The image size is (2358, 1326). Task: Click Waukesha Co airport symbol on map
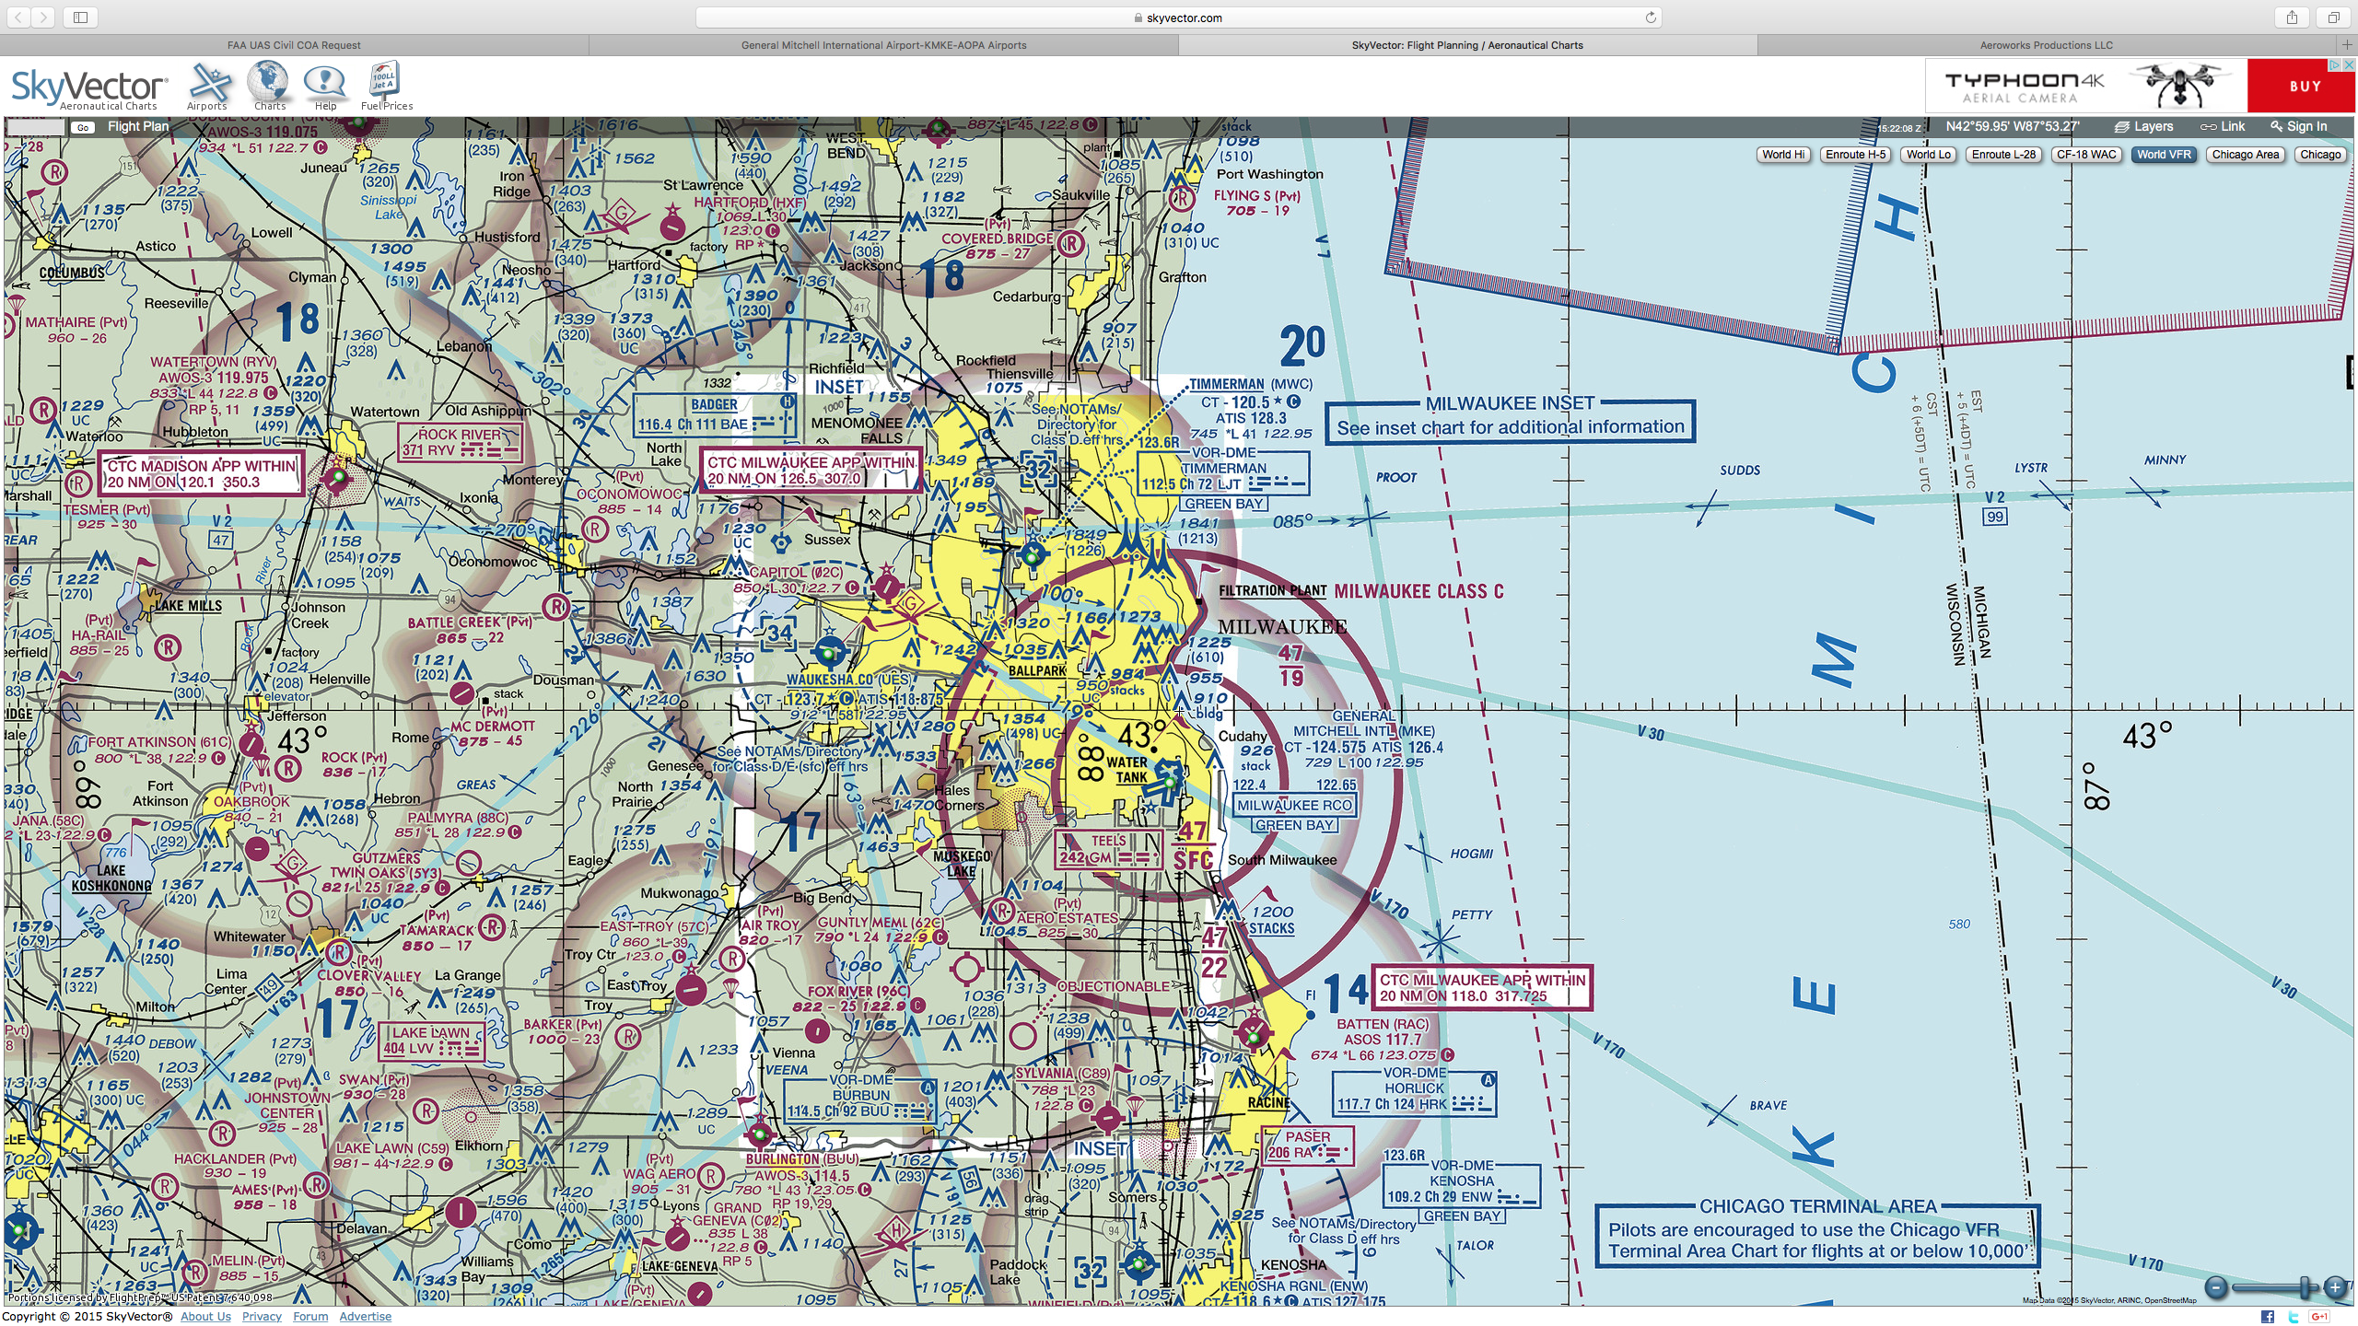[x=828, y=653]
